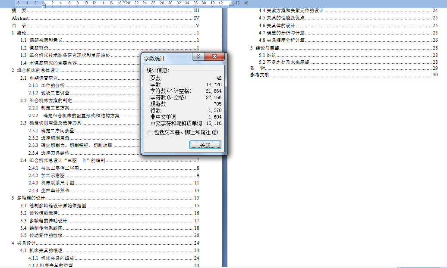Click 4.6 夹具体的设计 entry
This screenshot has width=447, height=268.
click(348, 25)
